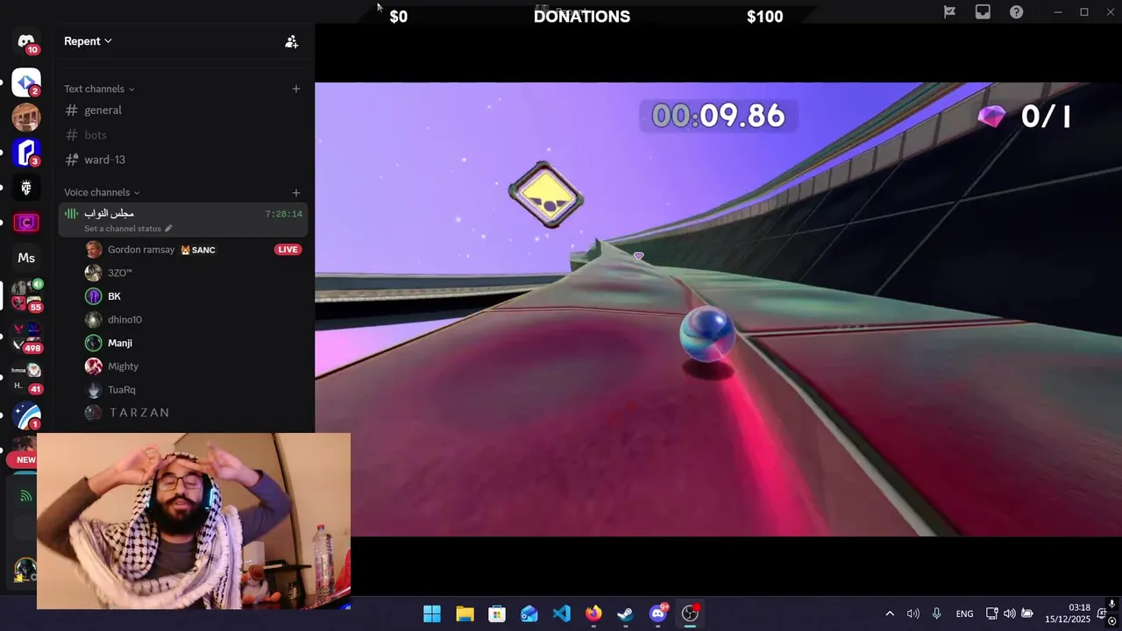Viewport: 1122px width, 631px height.
Task: Switch ENG input language indicator
Action: (964, 613)
